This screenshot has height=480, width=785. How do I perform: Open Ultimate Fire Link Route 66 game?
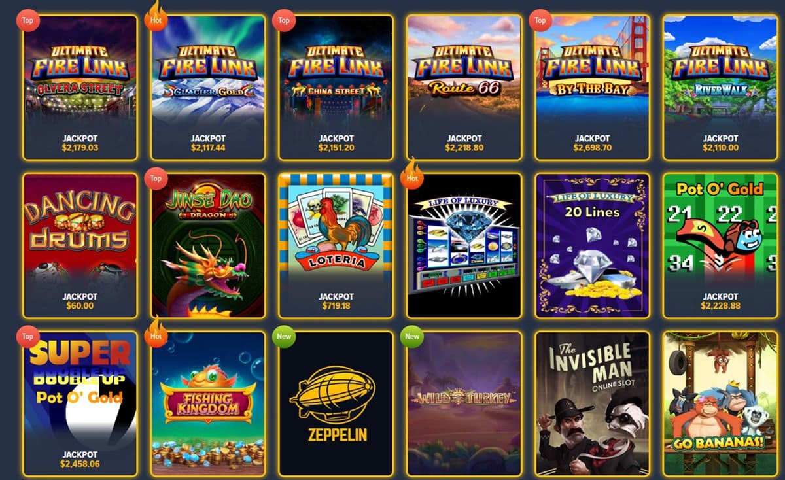pos(464,88)
